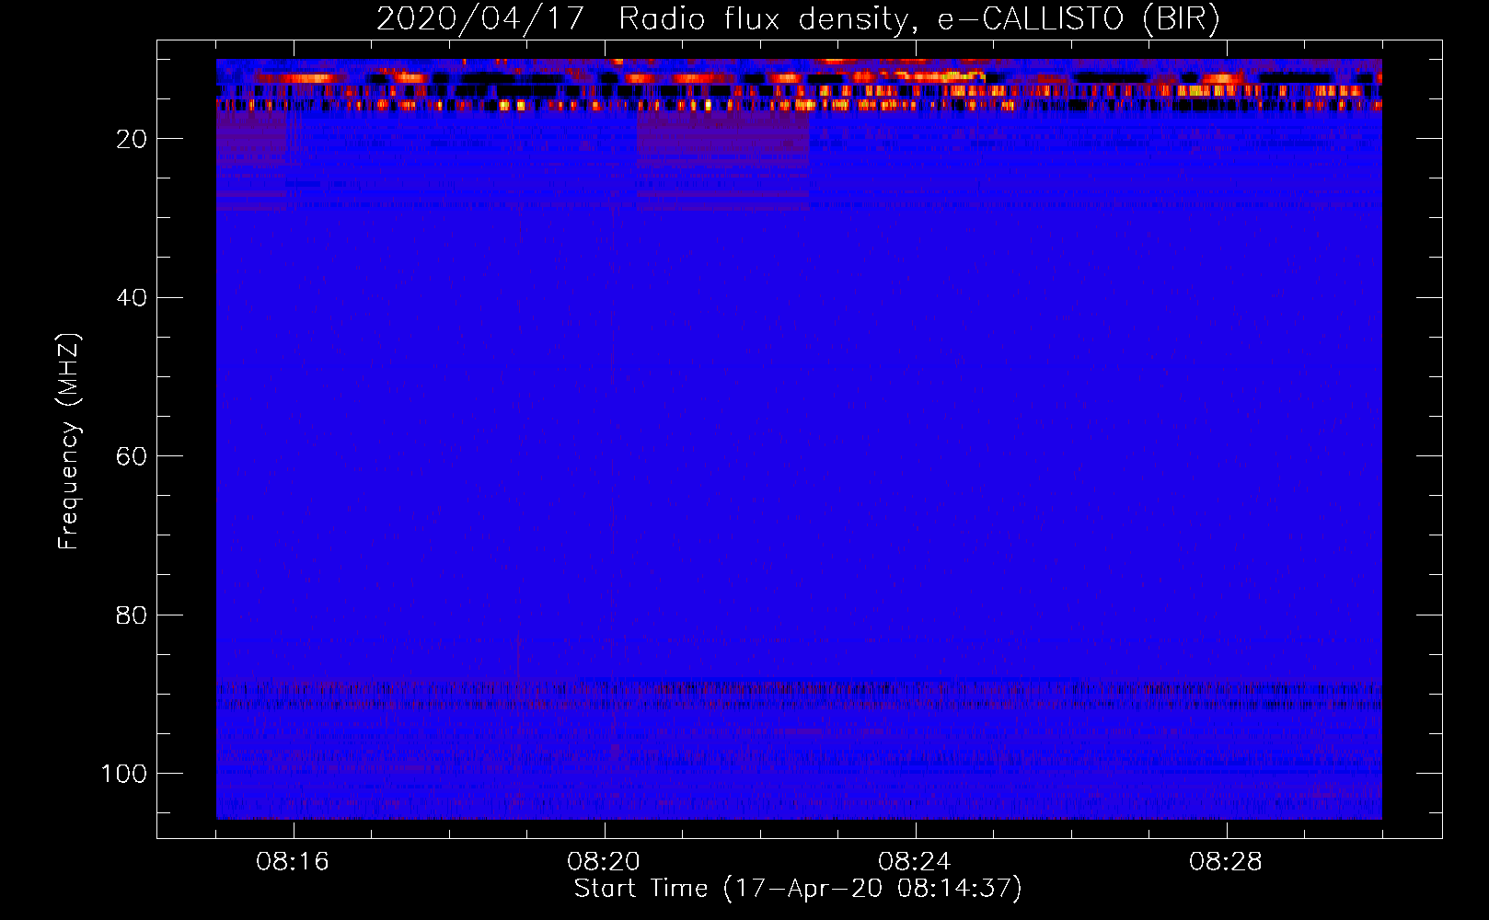Screen dimensions: 1489x920
Task: Click the 100 MHz frequency tick label
Action: pyautogui.click(x=124, y=773)
